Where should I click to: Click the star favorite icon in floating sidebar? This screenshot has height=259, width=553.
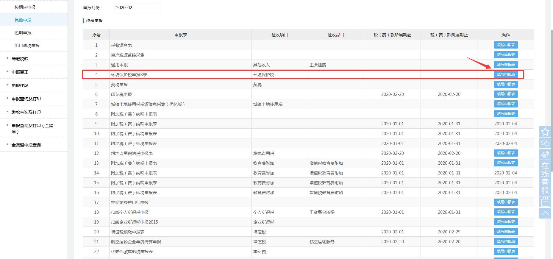545,132
